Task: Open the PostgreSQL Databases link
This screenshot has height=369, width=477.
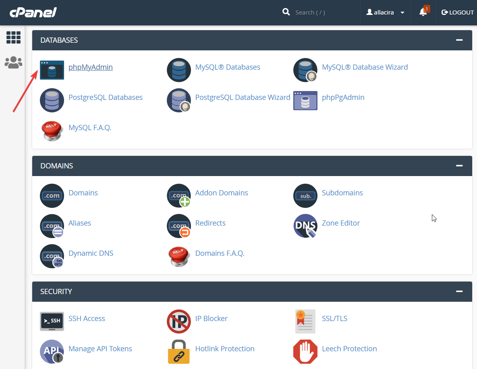Action: 106,97
